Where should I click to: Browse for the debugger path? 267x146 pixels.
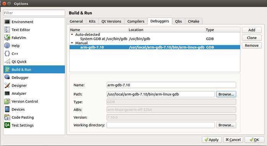tap(226, 94)
